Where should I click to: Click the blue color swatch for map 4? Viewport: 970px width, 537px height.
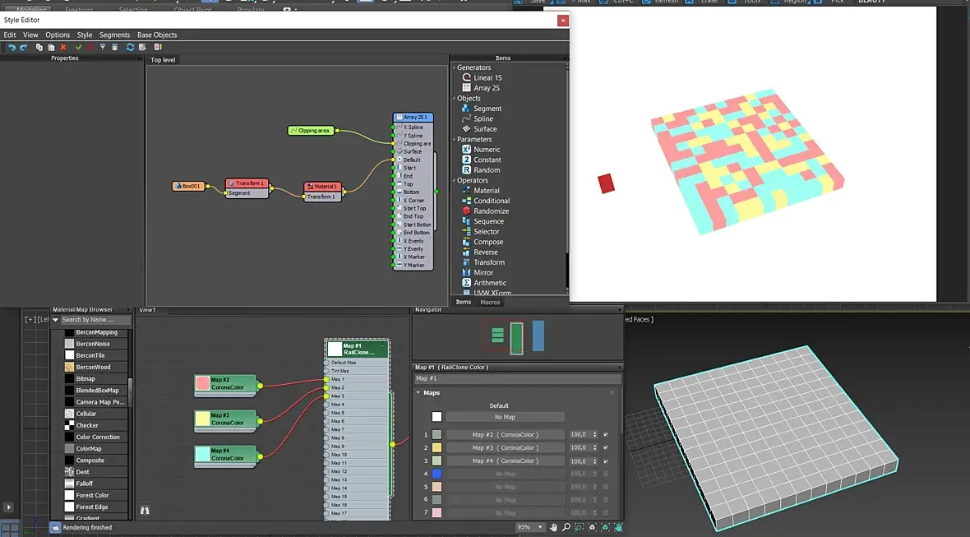[436, 474]
